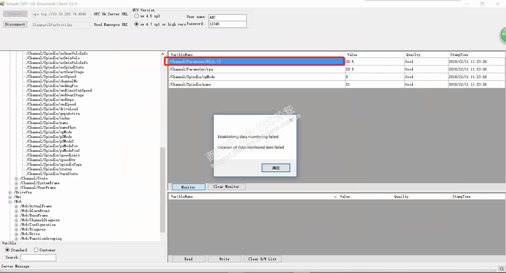This screenshot has width=506, height=273.
Task: Select the /Channel/Spindle/opMode monitor row
Action: (256, 77)
